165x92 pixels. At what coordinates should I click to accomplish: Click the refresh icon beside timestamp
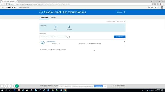point(125,22)
